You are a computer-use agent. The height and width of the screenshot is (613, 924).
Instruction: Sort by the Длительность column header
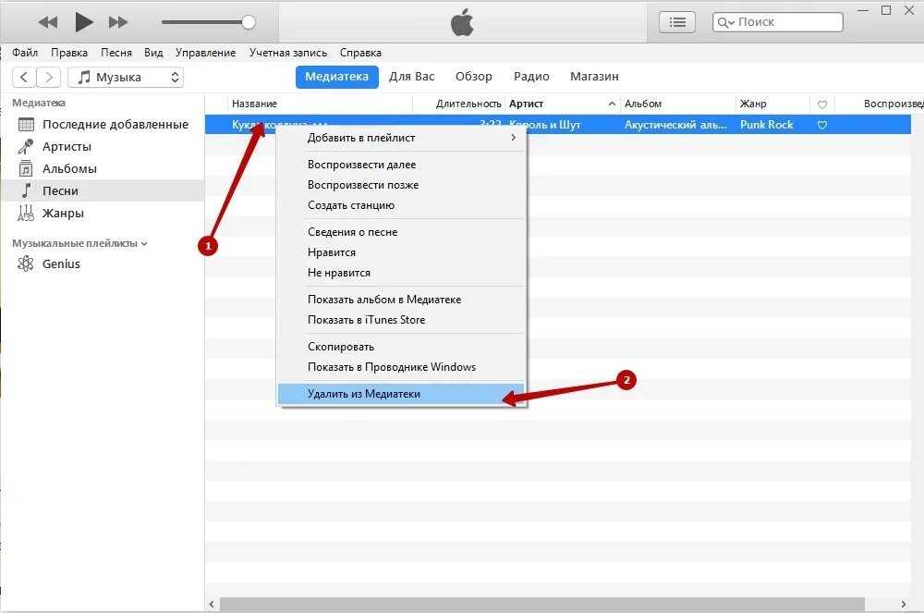[x=458, y=104]
